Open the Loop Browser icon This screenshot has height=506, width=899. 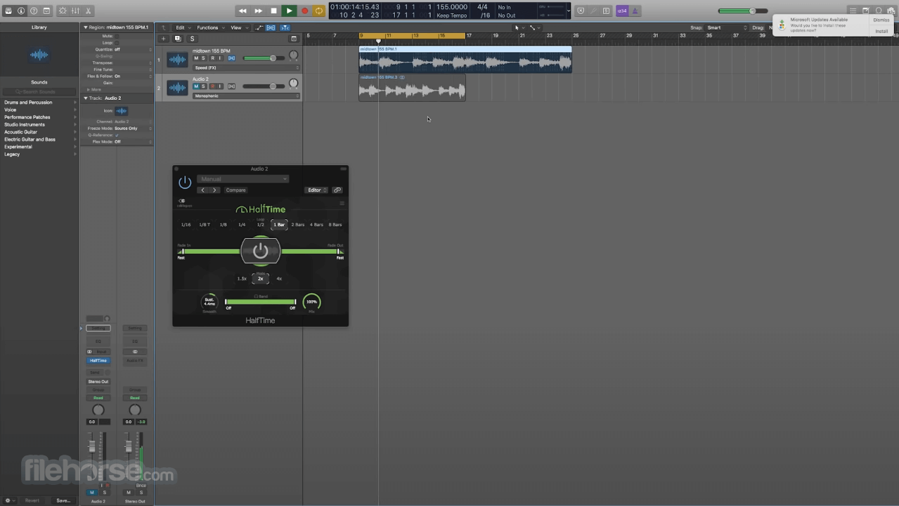pos(879,11)
